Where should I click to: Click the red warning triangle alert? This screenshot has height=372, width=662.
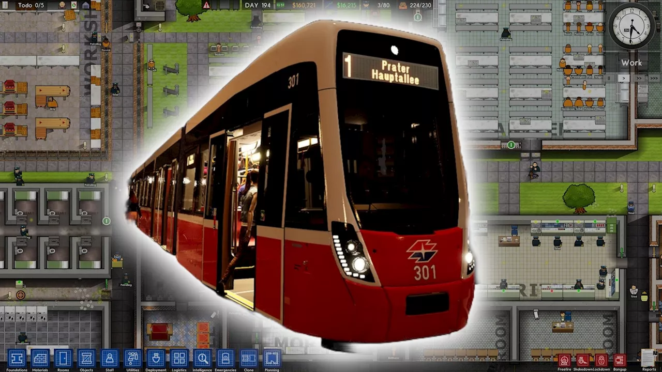[x=206, y=5]
